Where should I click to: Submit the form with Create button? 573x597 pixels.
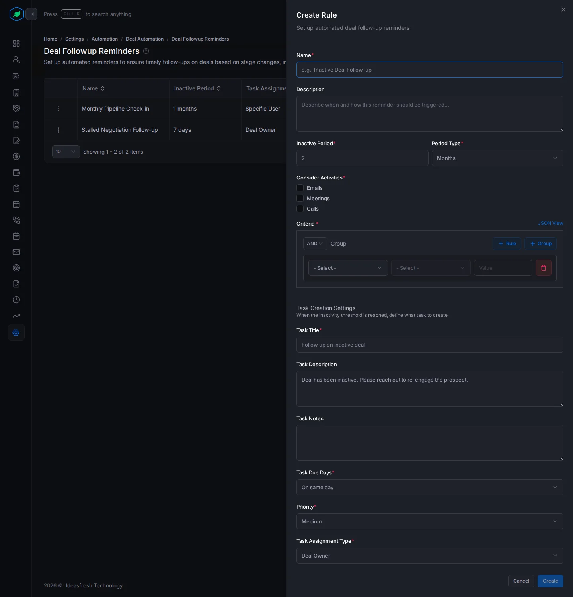pos(550,581)
